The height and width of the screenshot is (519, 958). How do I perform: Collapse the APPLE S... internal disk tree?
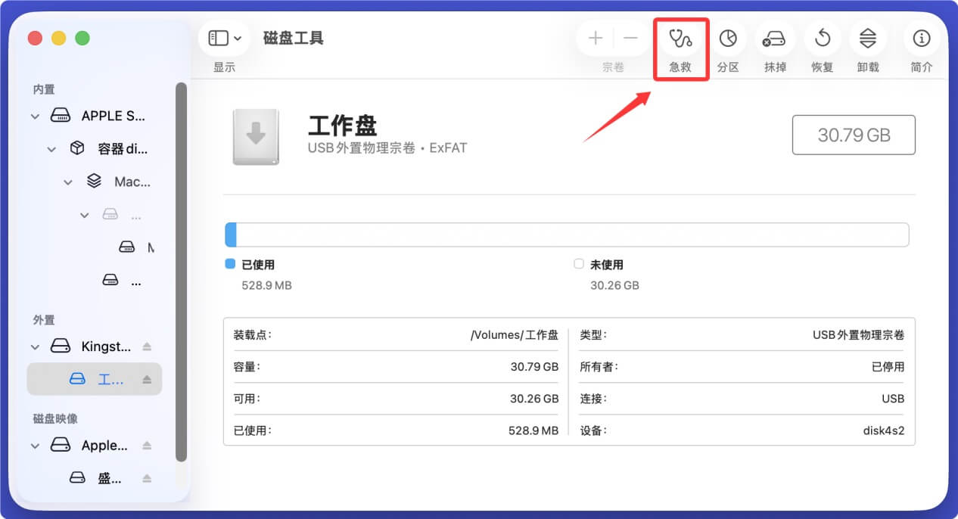(35, 116)
